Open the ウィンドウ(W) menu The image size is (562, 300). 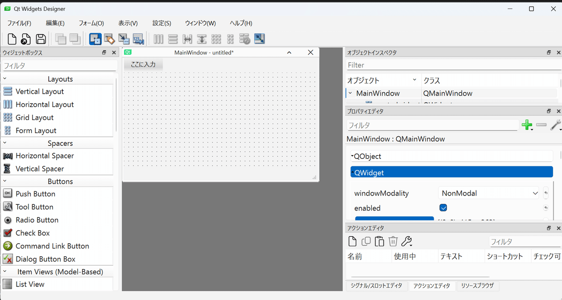200,23
